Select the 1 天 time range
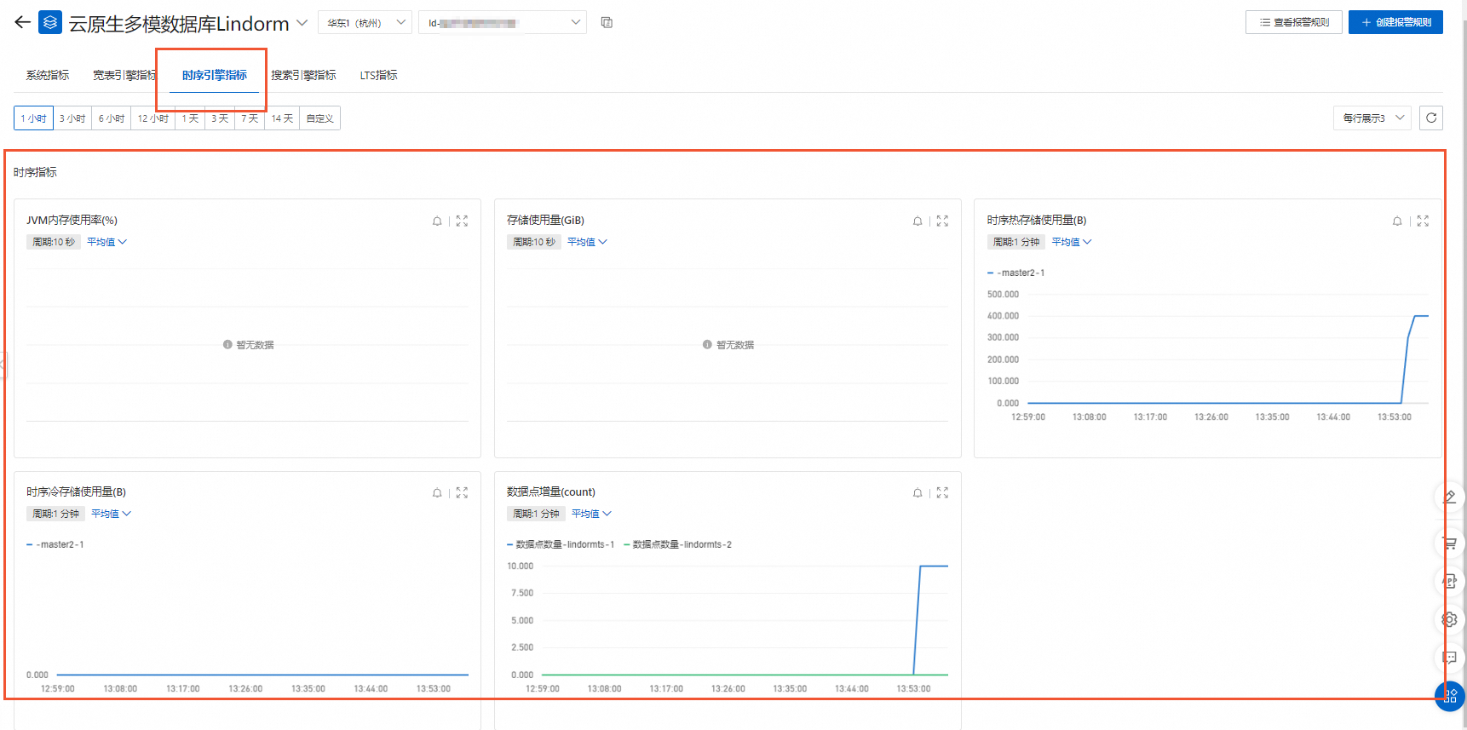Screen dimensions: 1467x730 pos(190,118)
